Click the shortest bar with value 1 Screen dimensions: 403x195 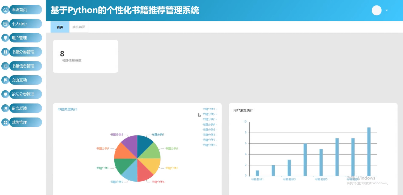(257, 173)
